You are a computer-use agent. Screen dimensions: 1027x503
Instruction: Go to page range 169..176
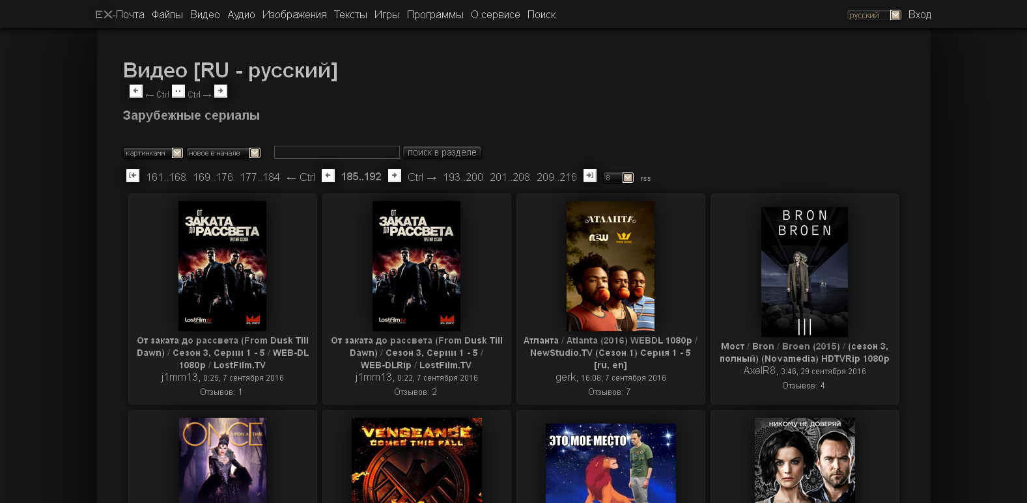[x=213, y=177]
